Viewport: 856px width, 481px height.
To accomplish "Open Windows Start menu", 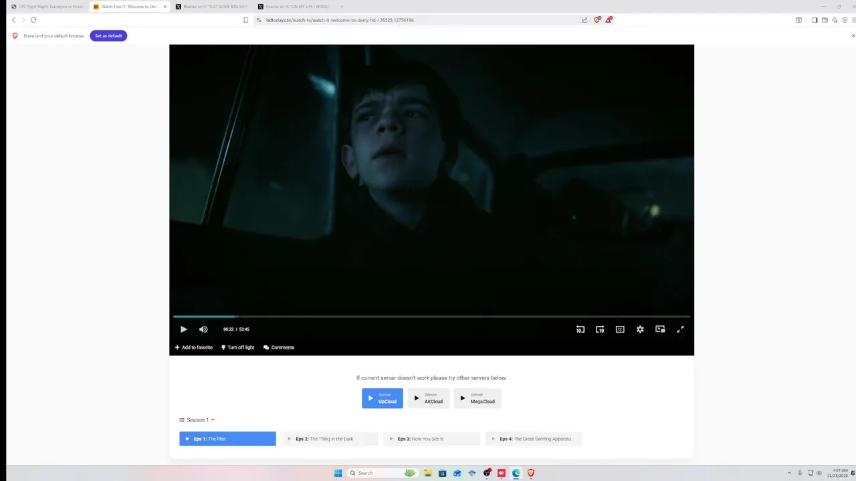I will 338,473.
